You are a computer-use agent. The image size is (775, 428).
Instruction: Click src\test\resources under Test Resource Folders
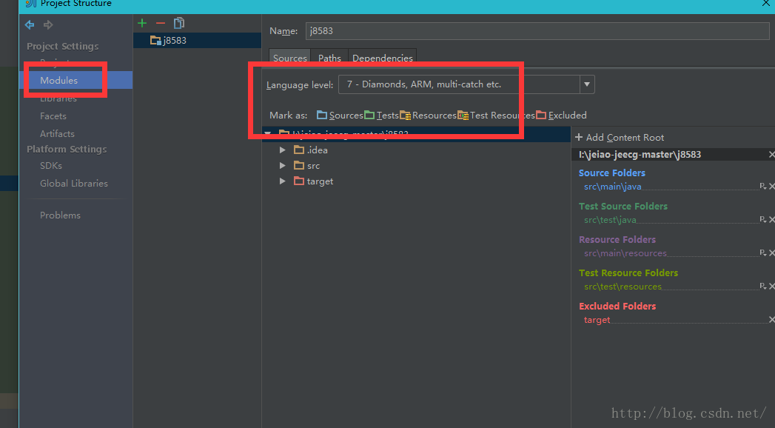pyautogui.click(x=623, y=287)
